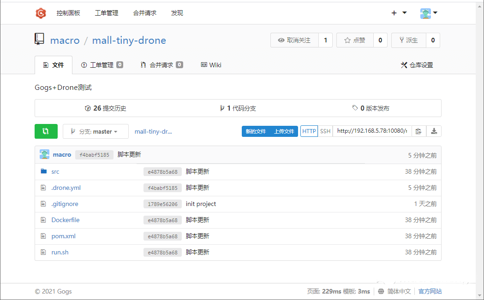Click the file icon beside Dockerfile
The height and width of the screenshot is (300, 484).
(x=43, y=220)
